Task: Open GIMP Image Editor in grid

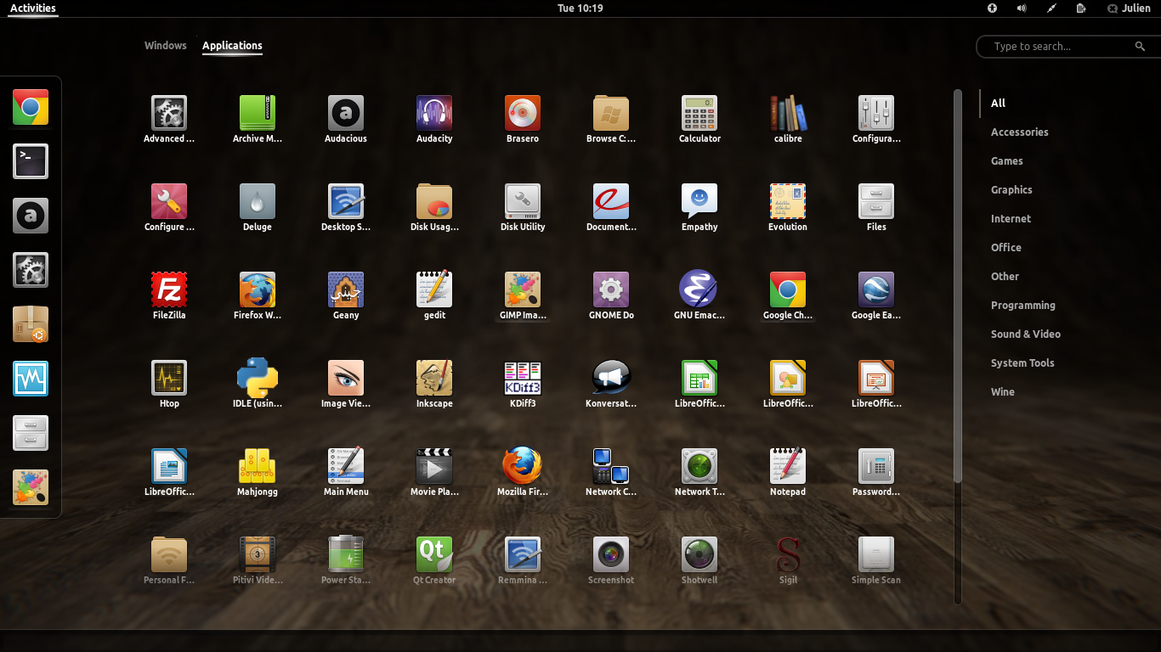Action: (x=523, y=295)
